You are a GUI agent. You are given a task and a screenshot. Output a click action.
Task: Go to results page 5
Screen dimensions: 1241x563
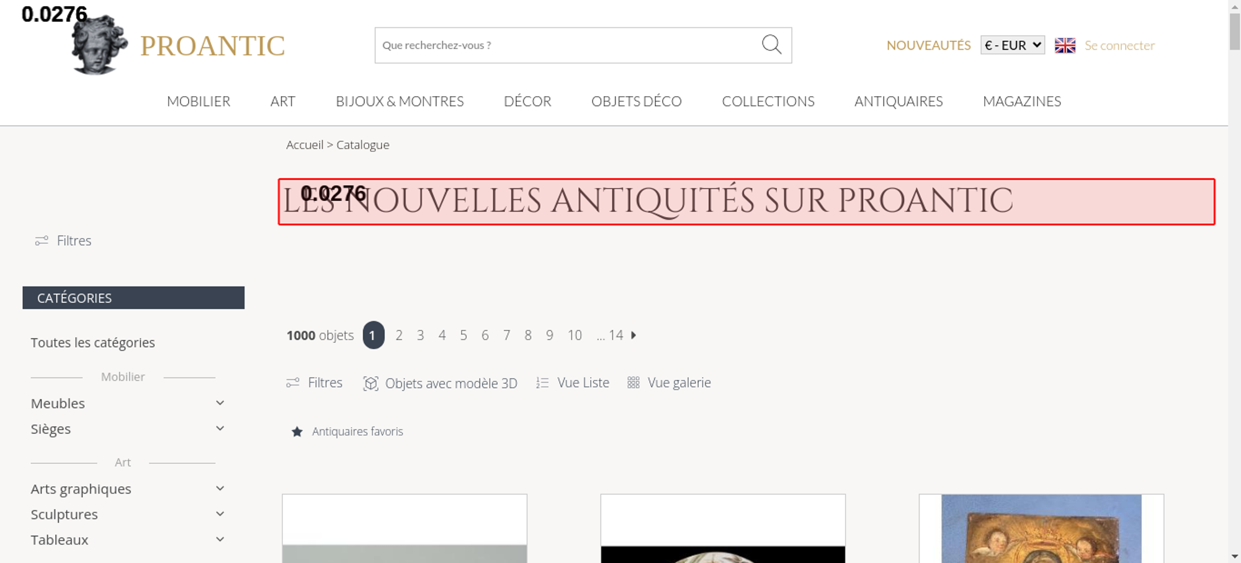[x=464, y=335]
